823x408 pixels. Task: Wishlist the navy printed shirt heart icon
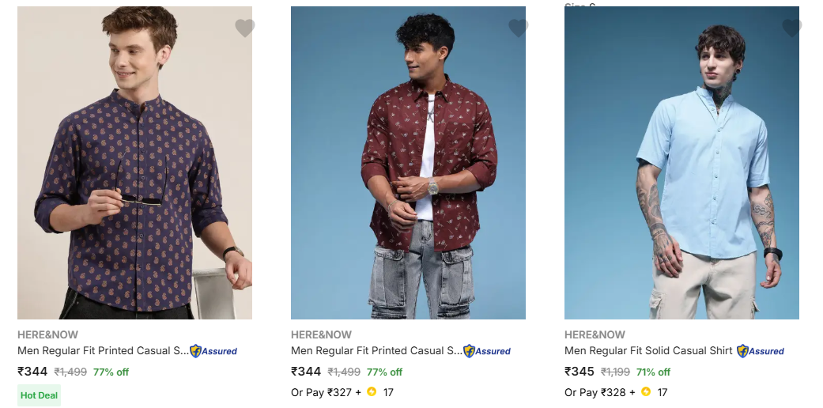[244, 28]
